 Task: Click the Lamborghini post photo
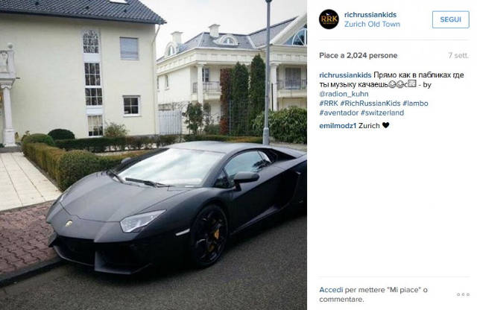[154, 155]
